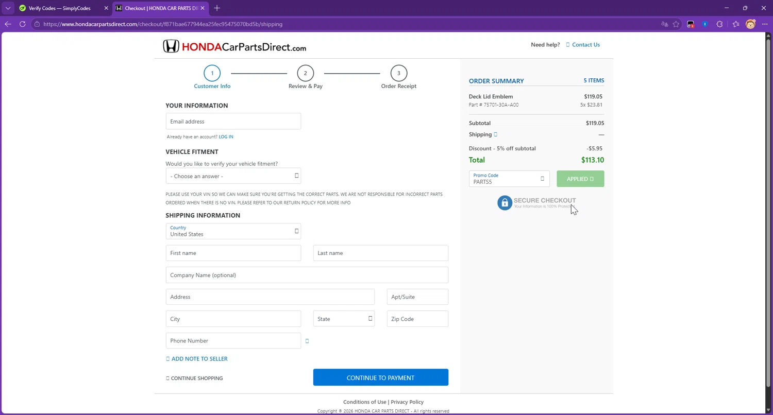This screenshot has height=415, width=773.
Task: Click the browser address bar URL
Action: click(x=163, y=24)
